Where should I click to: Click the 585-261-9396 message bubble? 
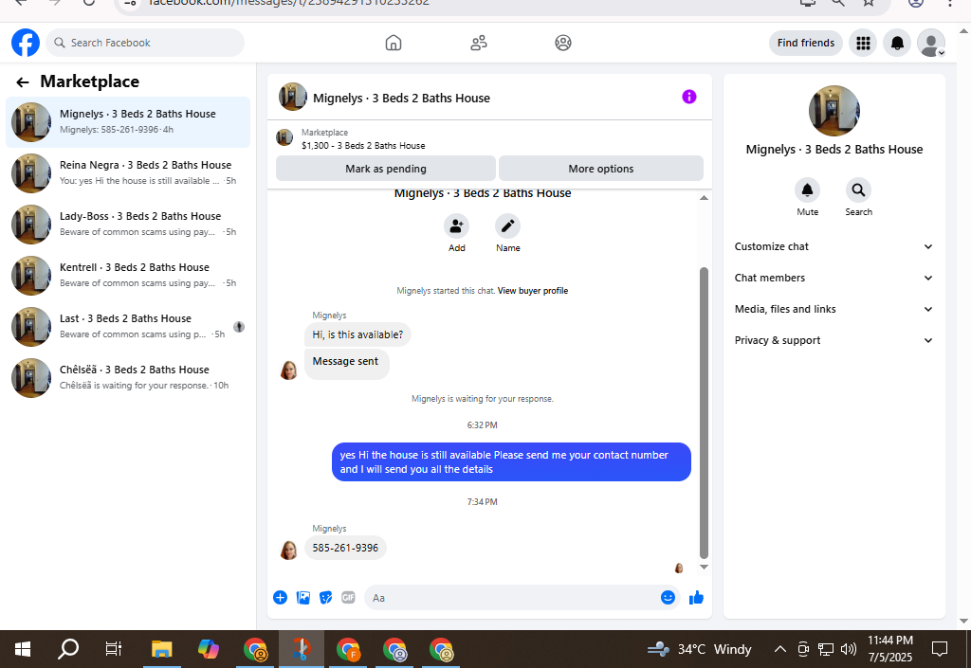[x=345, y=548]
